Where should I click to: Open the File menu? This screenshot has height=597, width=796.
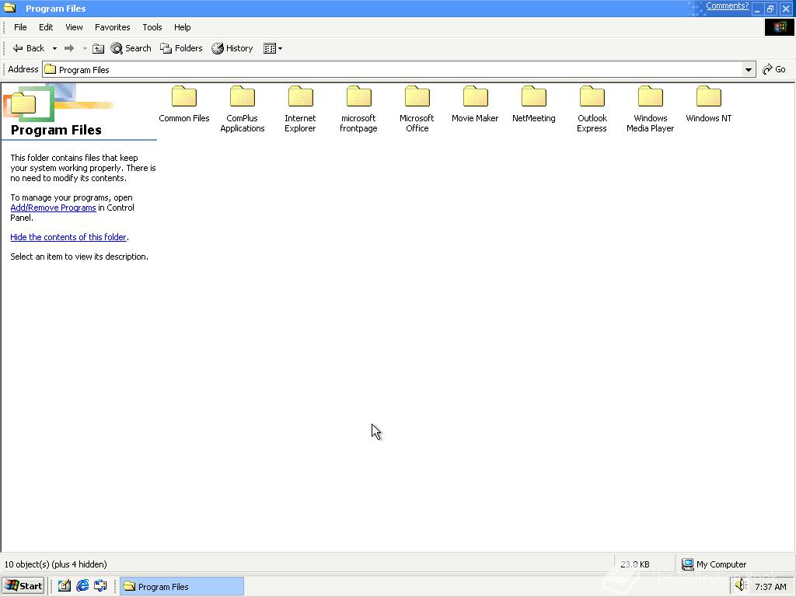pyautogui.click(x=20, y=27)
